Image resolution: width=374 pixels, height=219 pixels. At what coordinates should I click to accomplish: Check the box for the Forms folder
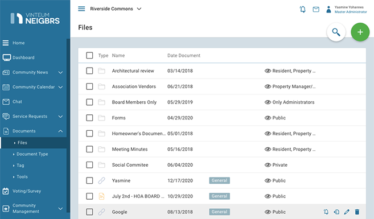pyautogui.click(x=89, y=118)
